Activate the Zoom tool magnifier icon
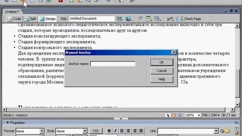Viewport: 242px width, 136px height. tap(180, 115)
